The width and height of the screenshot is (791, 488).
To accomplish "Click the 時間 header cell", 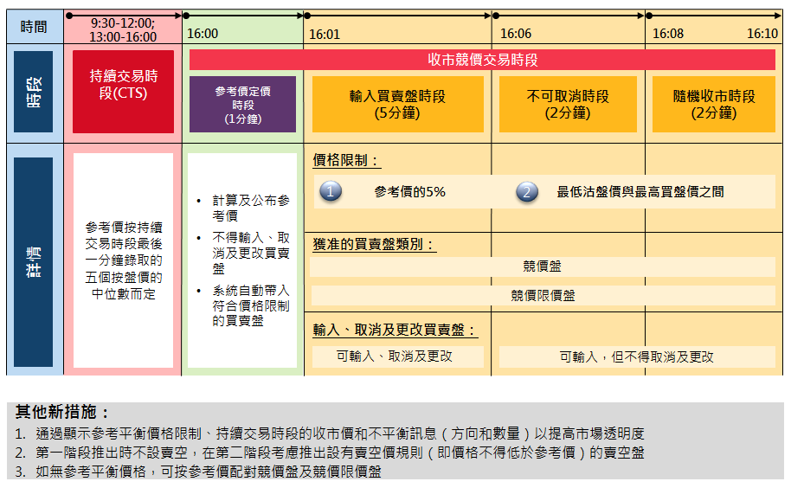I will (34, 27).
